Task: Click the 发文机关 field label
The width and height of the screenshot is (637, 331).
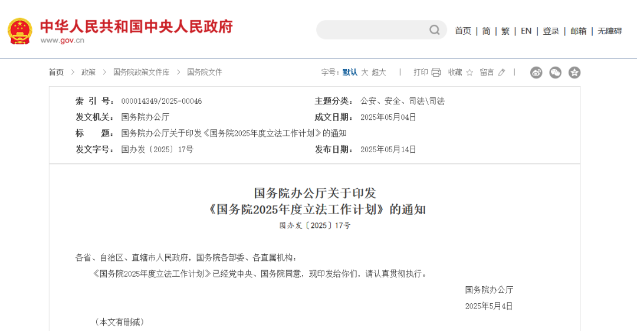Action: (95, 117)
